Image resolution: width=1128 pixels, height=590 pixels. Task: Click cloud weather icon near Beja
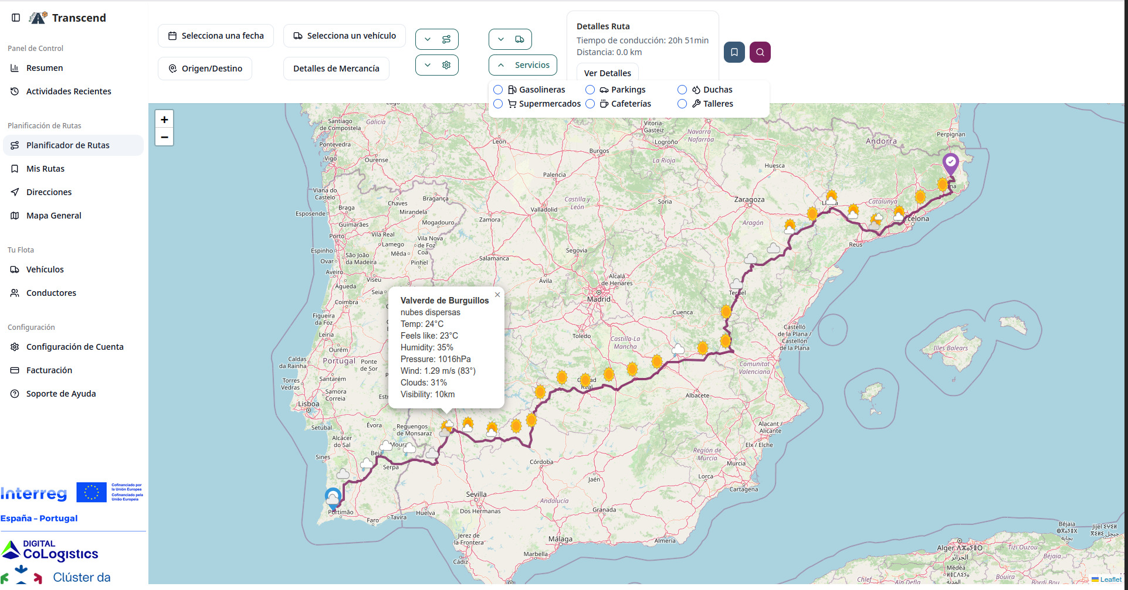[x=385, y=446]
